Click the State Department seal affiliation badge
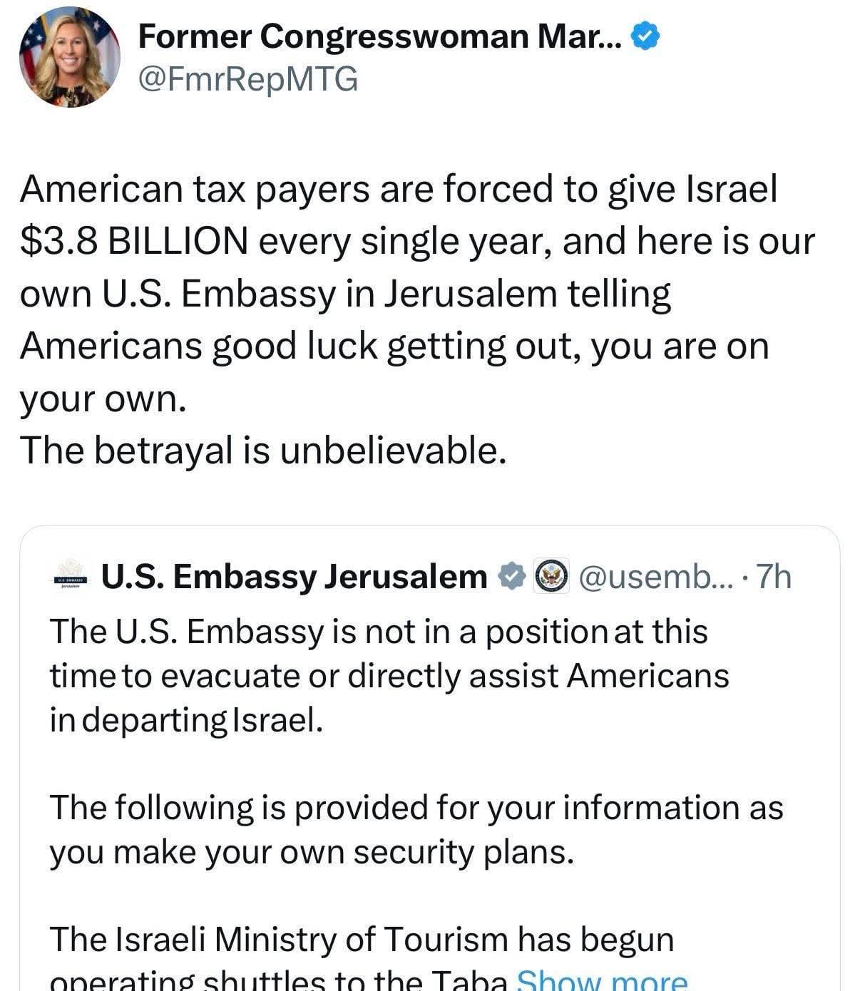This screenshot has width=860, height=991. pyautogui.click(x=552, y=576)
